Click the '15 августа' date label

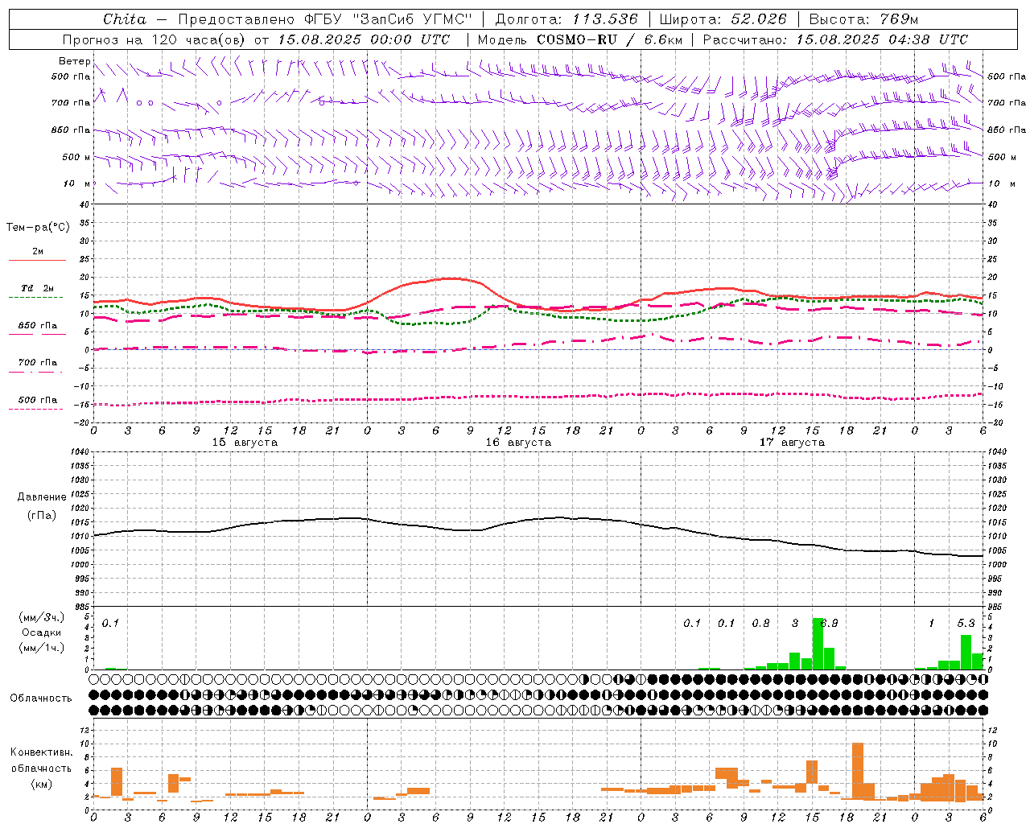click(x=245, y=443)
